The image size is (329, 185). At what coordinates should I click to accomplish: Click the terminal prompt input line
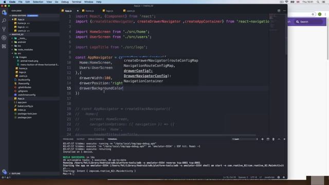68,174
